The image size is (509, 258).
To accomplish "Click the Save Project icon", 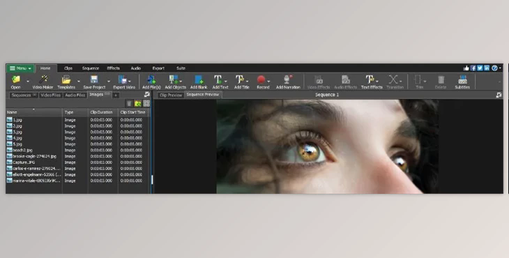I will click(94, 79).
